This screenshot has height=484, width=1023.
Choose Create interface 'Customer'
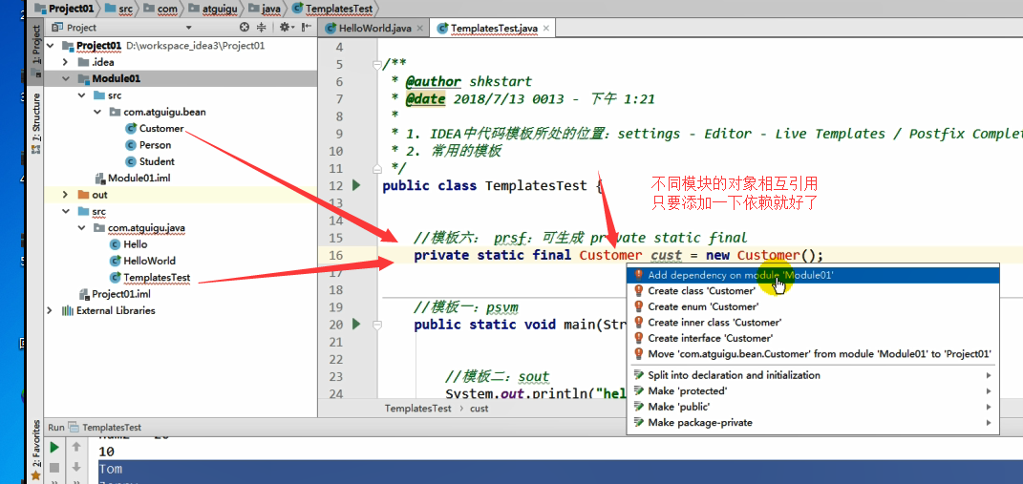812,338
